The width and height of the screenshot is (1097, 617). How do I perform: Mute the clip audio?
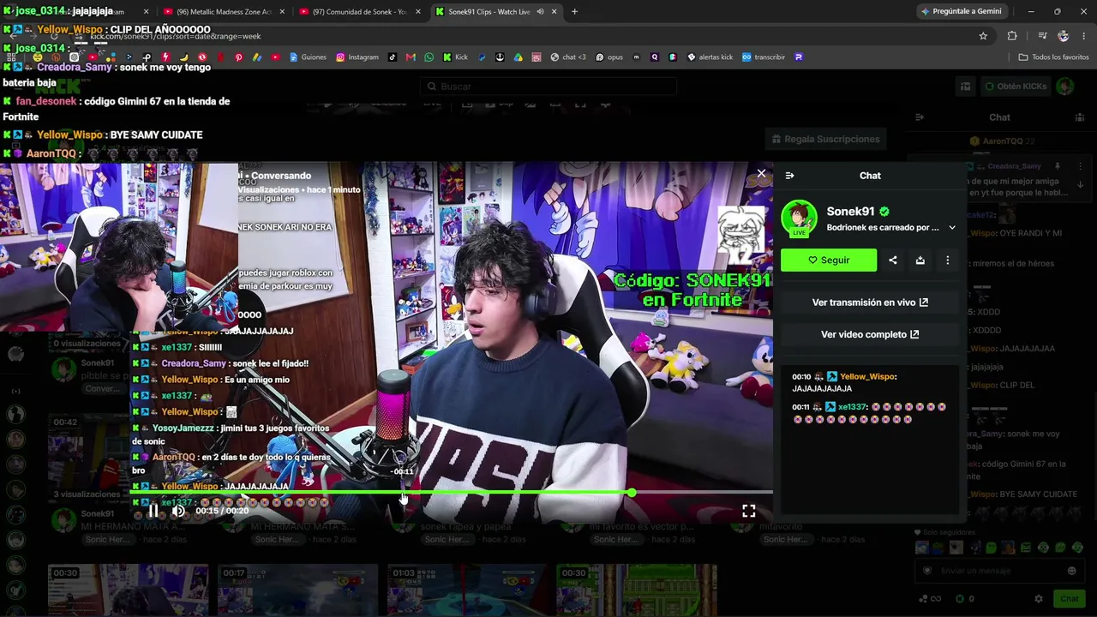click(x=178, y=511)
